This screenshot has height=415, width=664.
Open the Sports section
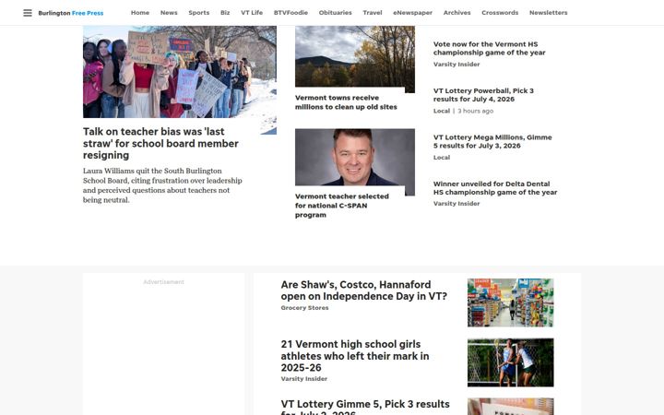199,13
